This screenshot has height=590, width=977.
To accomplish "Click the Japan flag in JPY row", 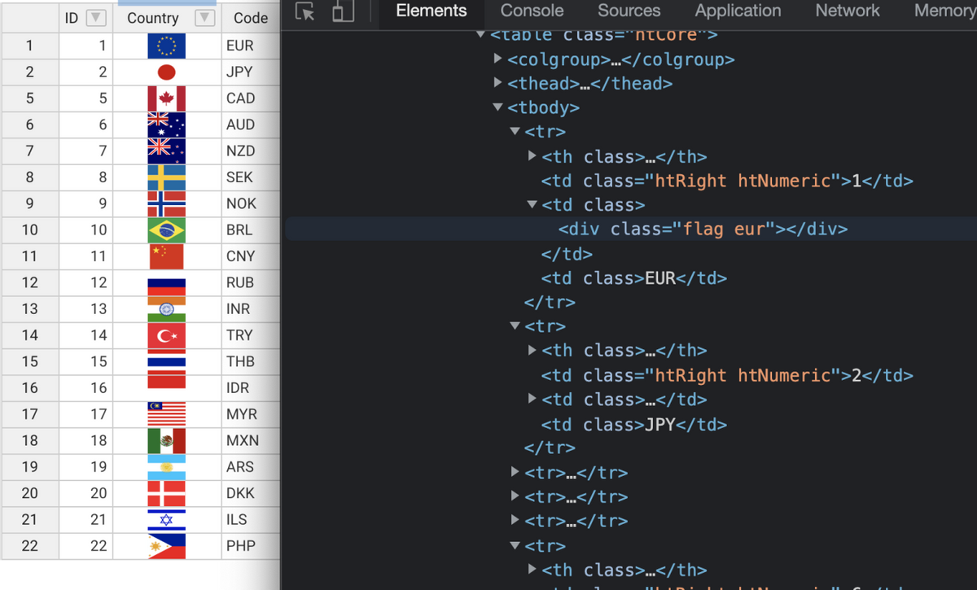I will point(166,72).
